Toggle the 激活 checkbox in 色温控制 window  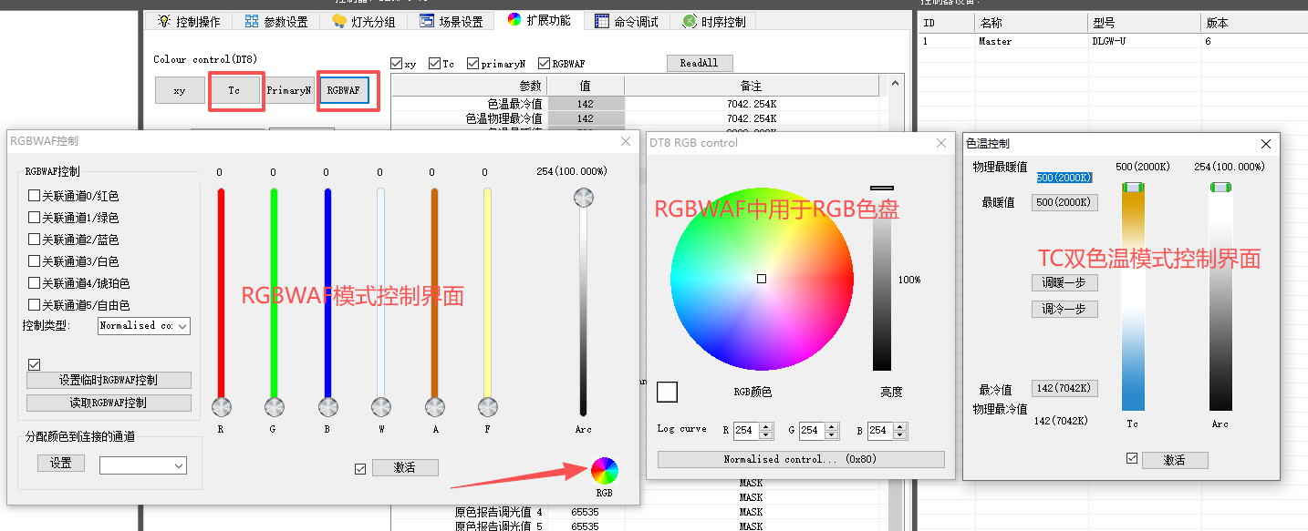click(x=1132, y=458)
